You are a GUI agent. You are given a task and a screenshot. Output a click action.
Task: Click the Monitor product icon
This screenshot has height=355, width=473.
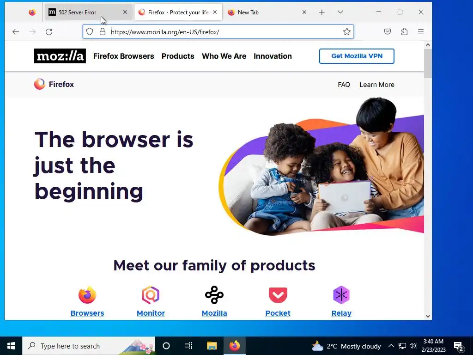[151, 295]
